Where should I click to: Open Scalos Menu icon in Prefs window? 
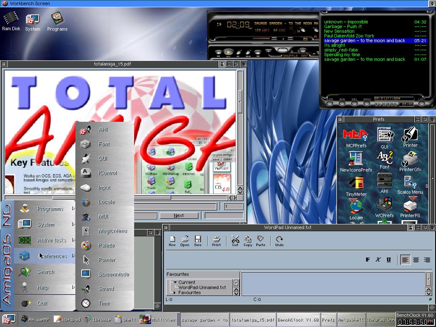pyautogui.click(x=410, y=185)
